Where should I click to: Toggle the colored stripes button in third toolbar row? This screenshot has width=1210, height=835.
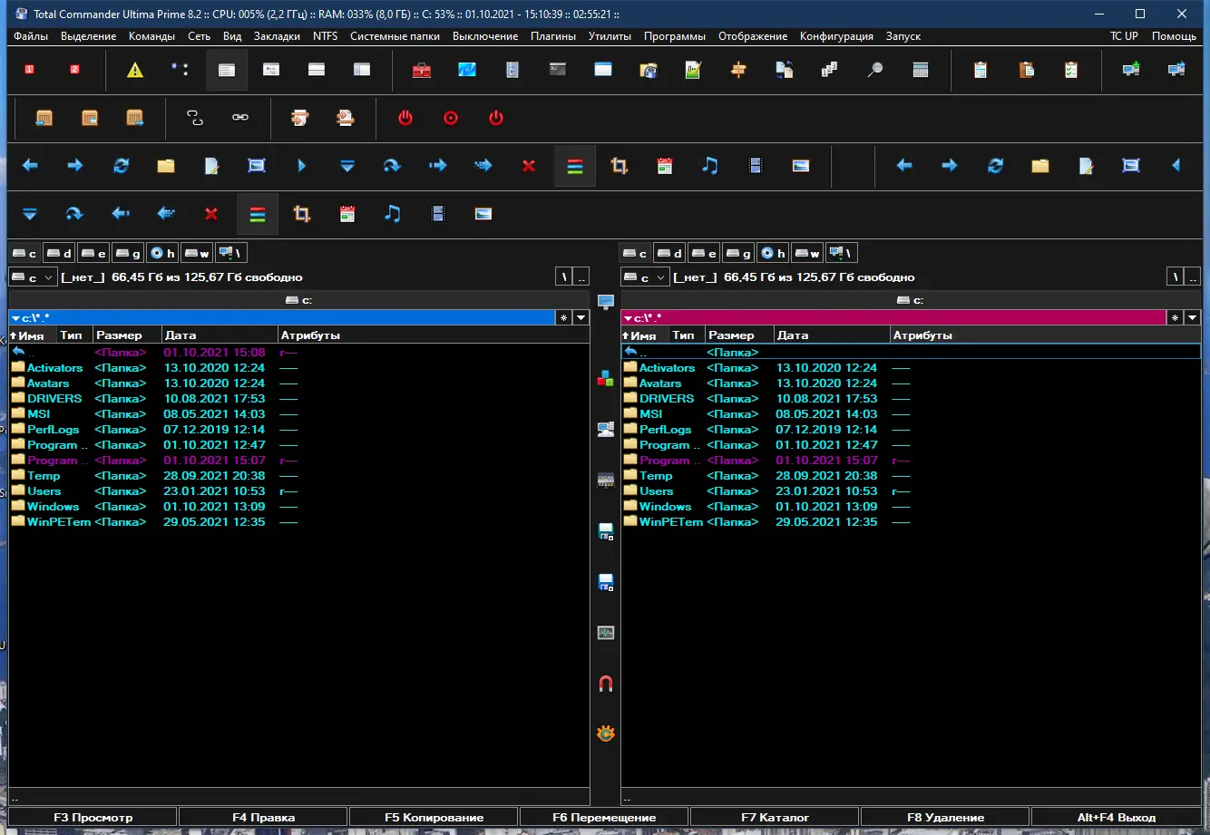(x=574, y=166)
